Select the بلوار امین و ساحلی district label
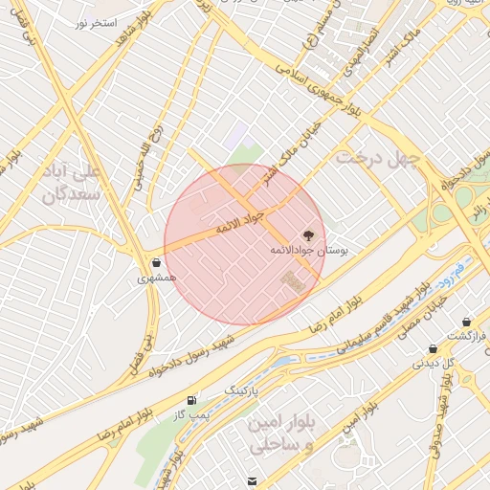490x490 pixels. click(281, 434)
